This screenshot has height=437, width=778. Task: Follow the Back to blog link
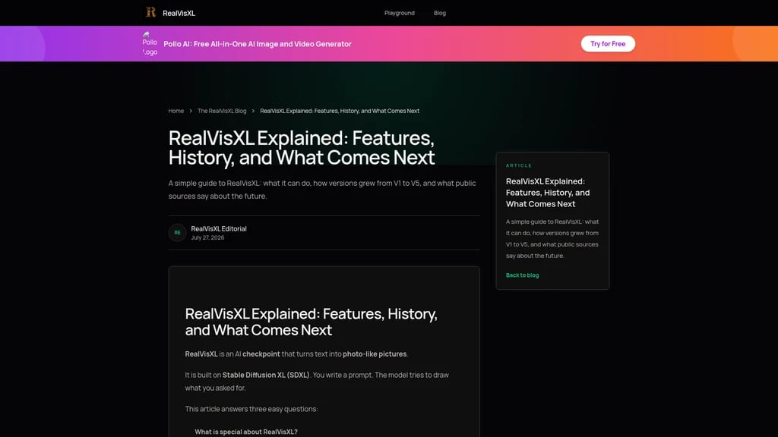[x=522, y=275]
